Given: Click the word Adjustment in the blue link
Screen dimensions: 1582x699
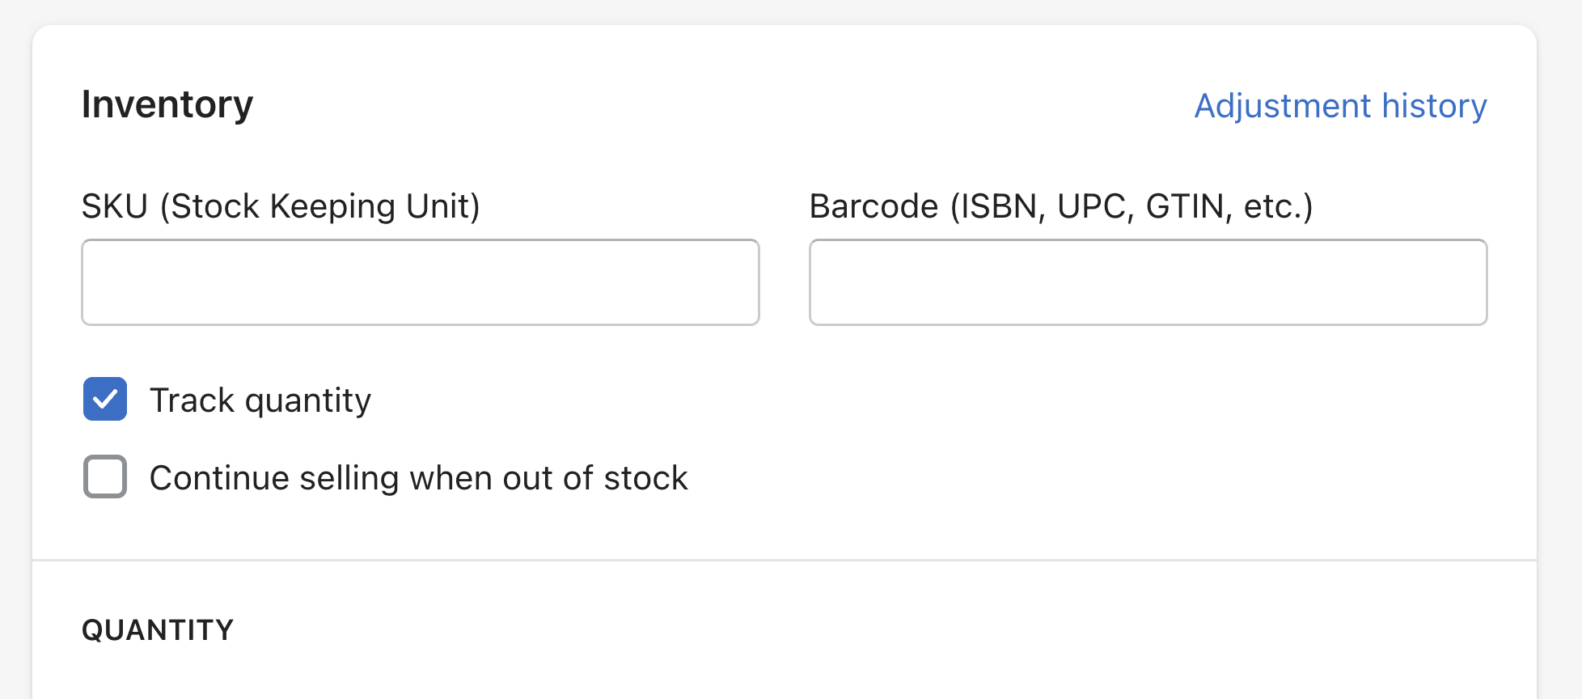Looking at the screenshot, I should (1283, 106).
